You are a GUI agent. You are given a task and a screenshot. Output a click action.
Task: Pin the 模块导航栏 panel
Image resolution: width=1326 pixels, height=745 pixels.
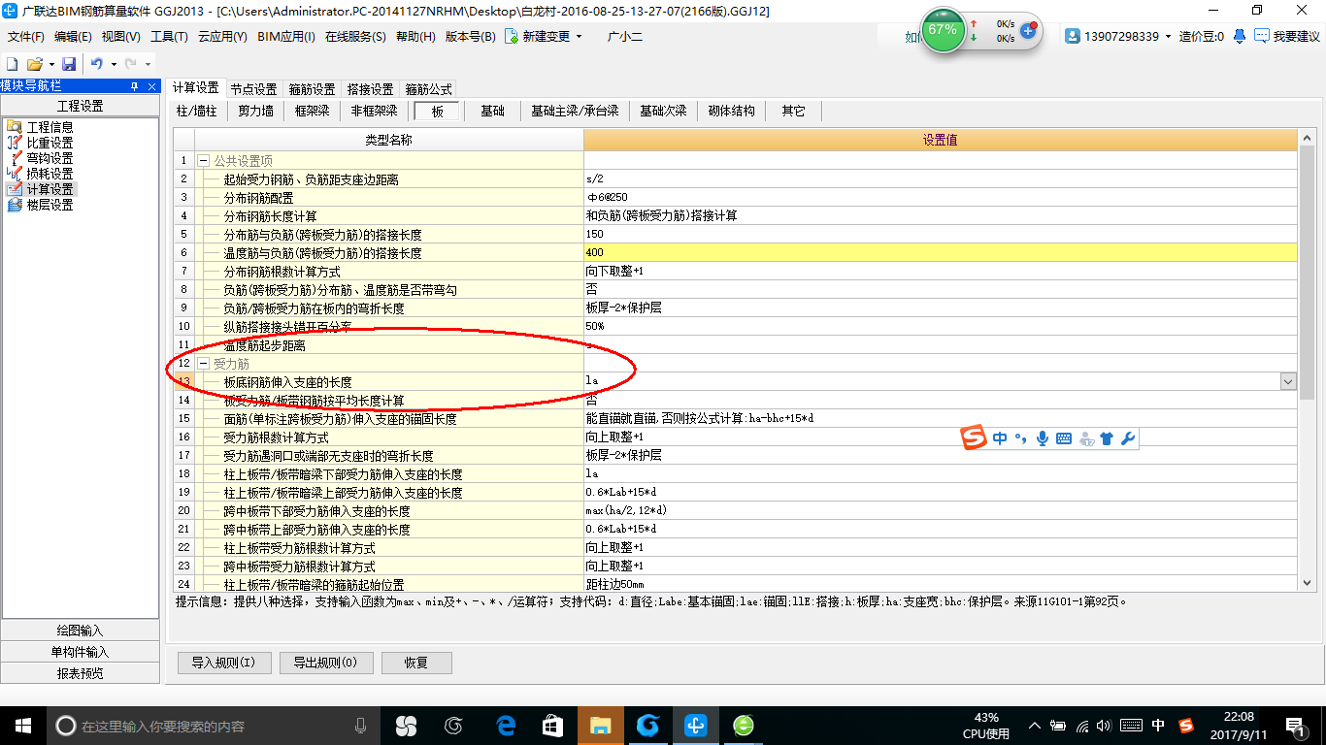coord(134,86)
